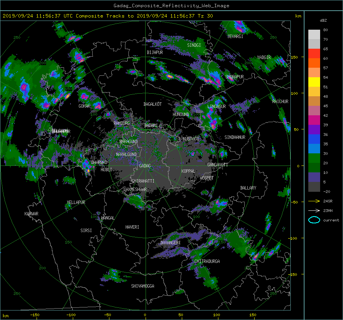The width and height of the screenshot is (343, 320).
Task: Select the green 30 dBZ color swatch
Action: click(314, 158)
